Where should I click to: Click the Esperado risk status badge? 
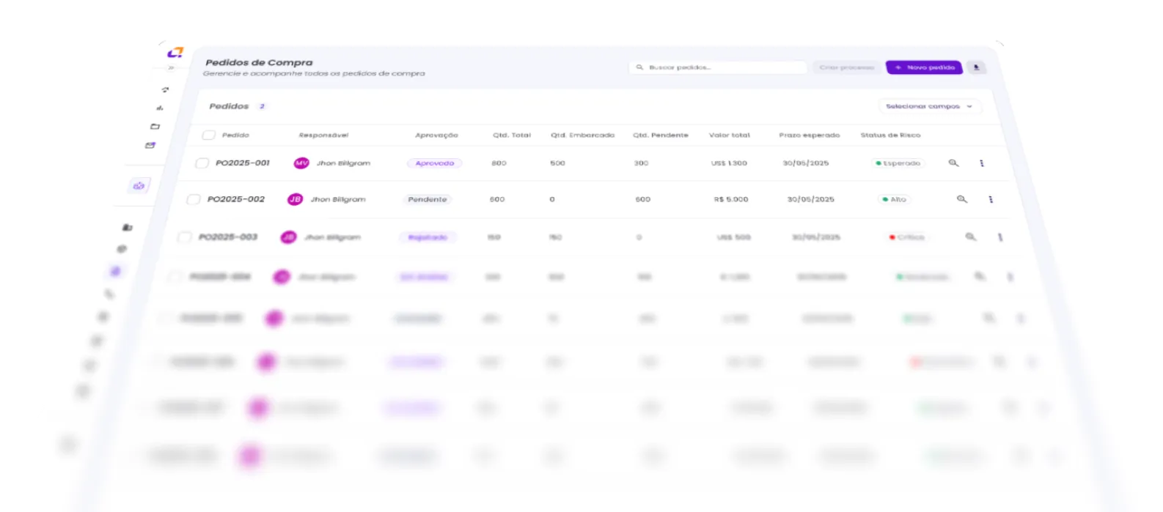click(x=898, y=163)
